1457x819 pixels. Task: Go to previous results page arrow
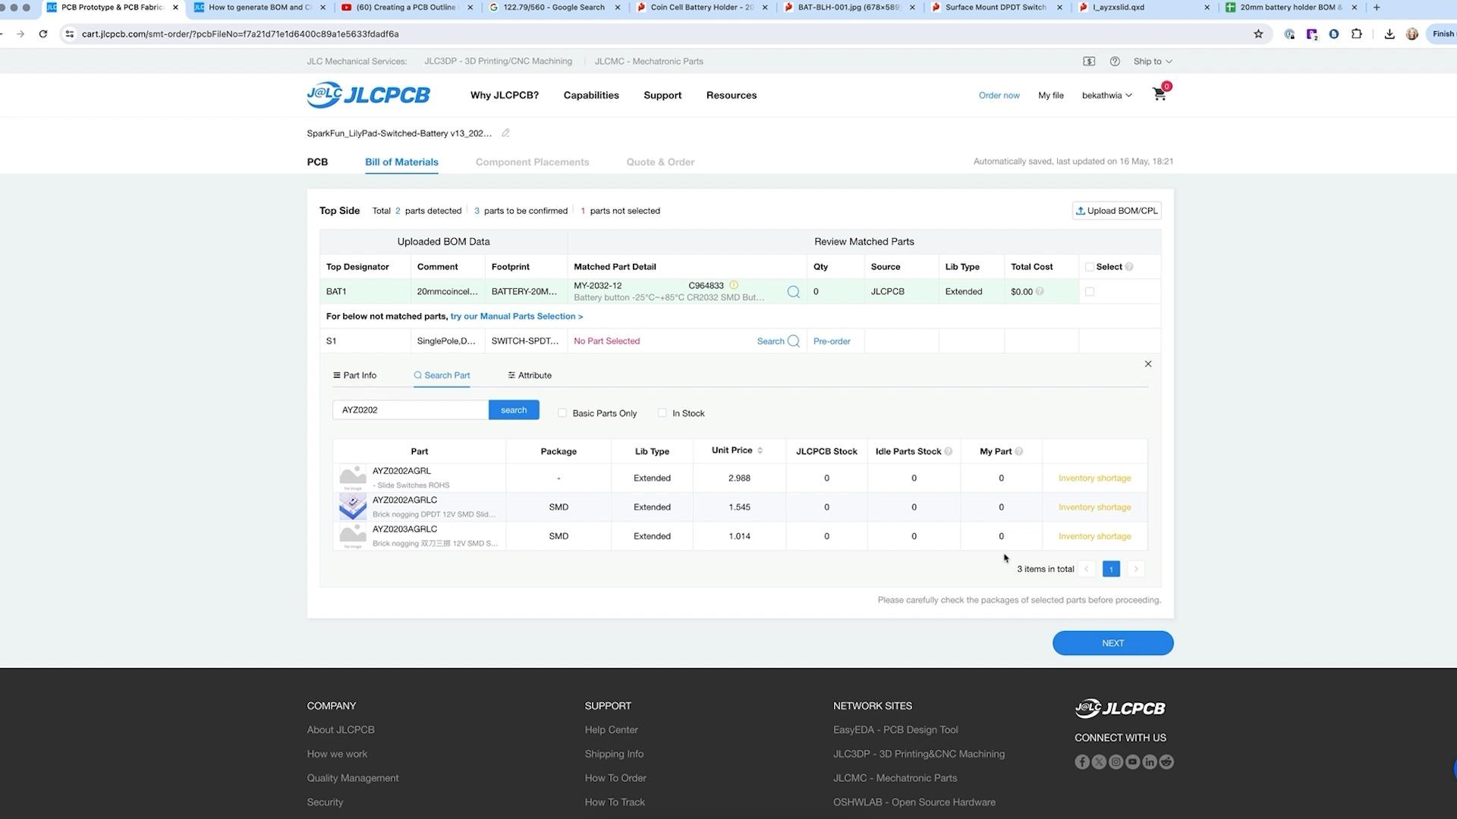[1087, 570]
